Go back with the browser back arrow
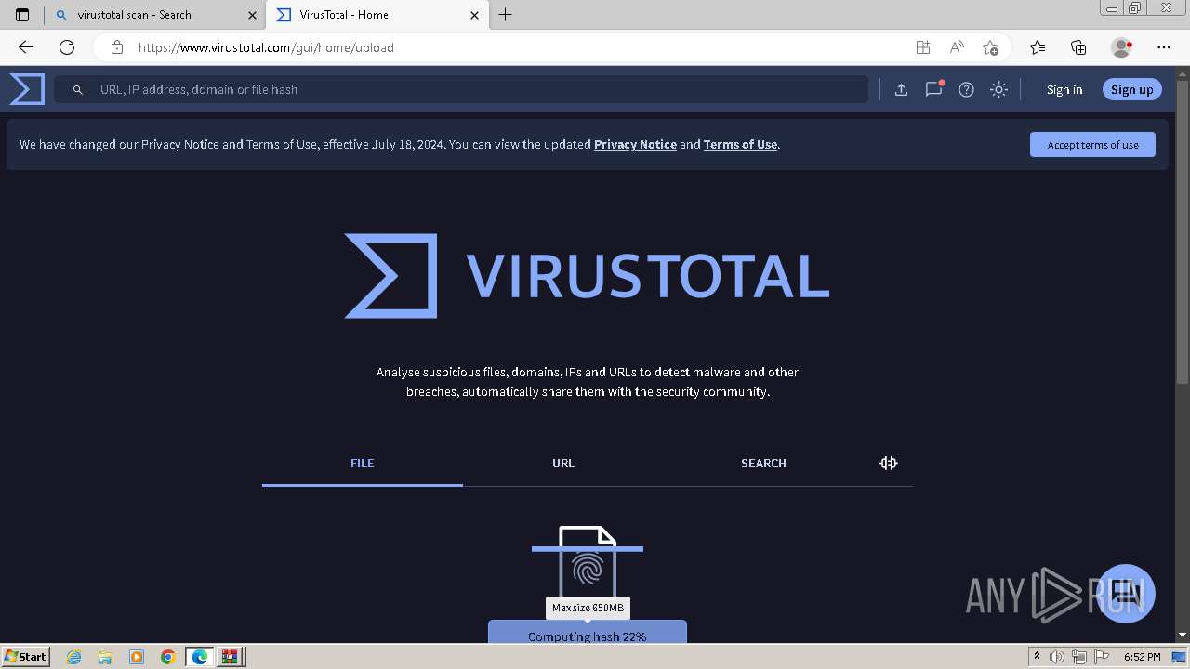1190x669 pixels. pos(26,47)
